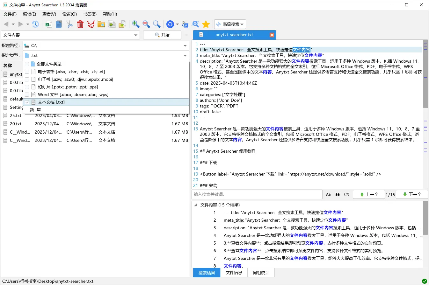Screen dimensions: 429x285
Task: Click the 上一个 previous match button
Action: pyautogui.click(x=368, y=194)
